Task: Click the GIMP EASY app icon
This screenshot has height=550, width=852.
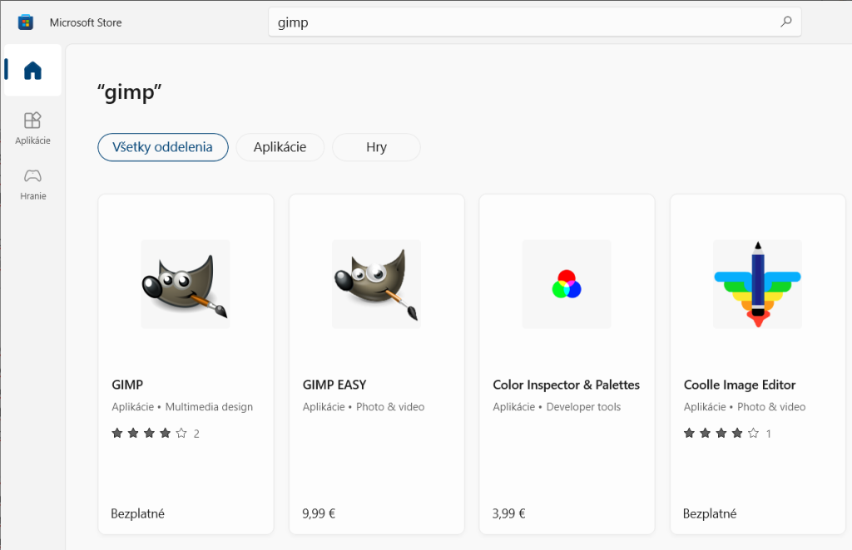Action: [376, 284]
